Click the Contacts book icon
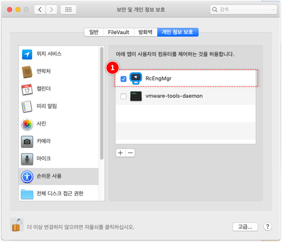 27,72
